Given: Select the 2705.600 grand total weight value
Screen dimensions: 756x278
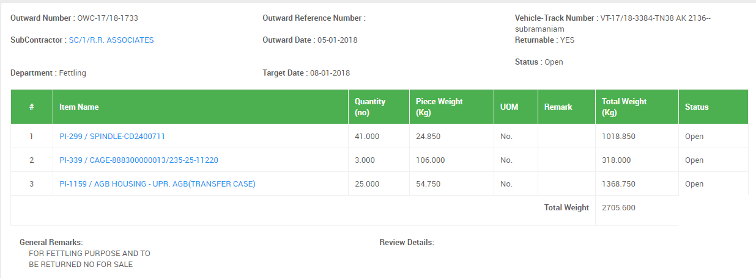Looking at the screenshot, I should pos(618,208).
